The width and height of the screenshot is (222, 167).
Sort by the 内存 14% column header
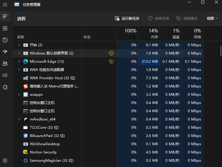coord(149,33)
